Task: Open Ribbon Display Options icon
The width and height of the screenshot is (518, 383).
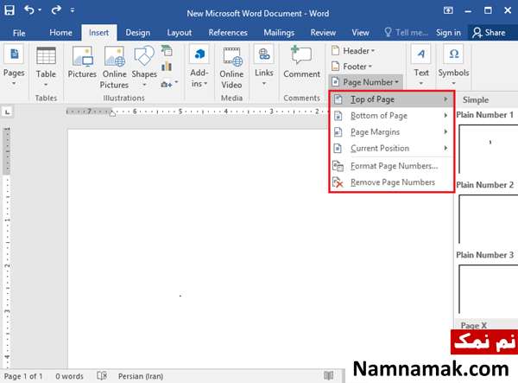Action: (448, 10)
